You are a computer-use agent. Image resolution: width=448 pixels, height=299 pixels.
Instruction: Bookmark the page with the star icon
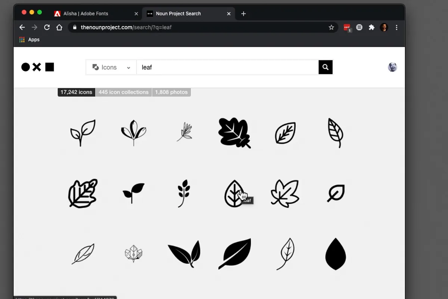(x=332, y=27)
